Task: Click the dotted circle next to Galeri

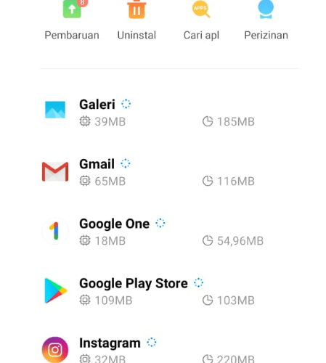Action: point(126,104)
